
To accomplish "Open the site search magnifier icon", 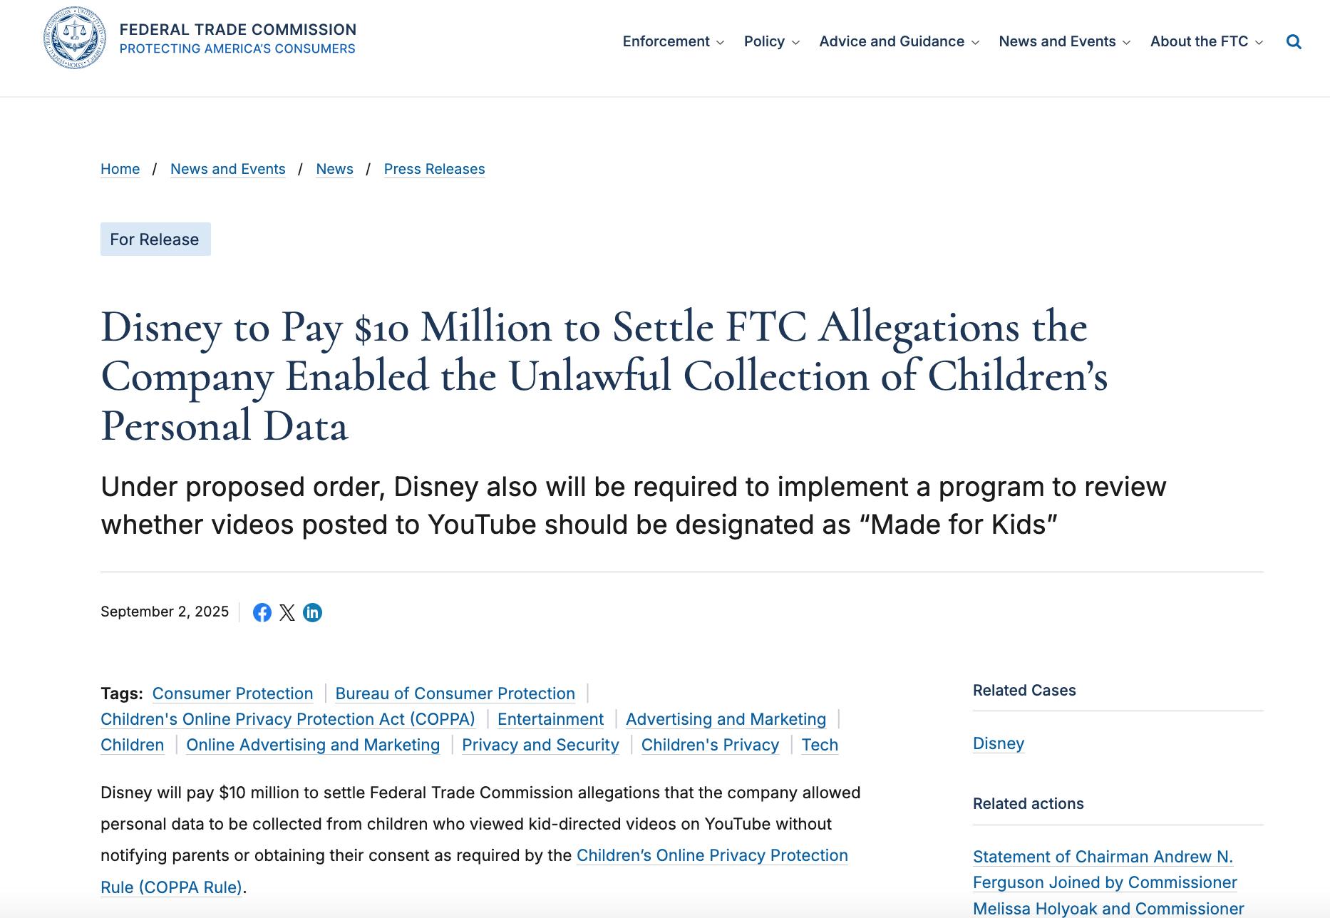I will pos(1294,42).
